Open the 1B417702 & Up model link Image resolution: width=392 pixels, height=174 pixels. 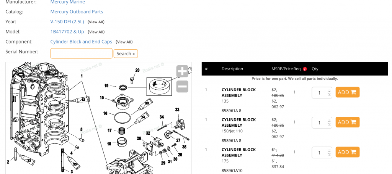pos(67,32)
